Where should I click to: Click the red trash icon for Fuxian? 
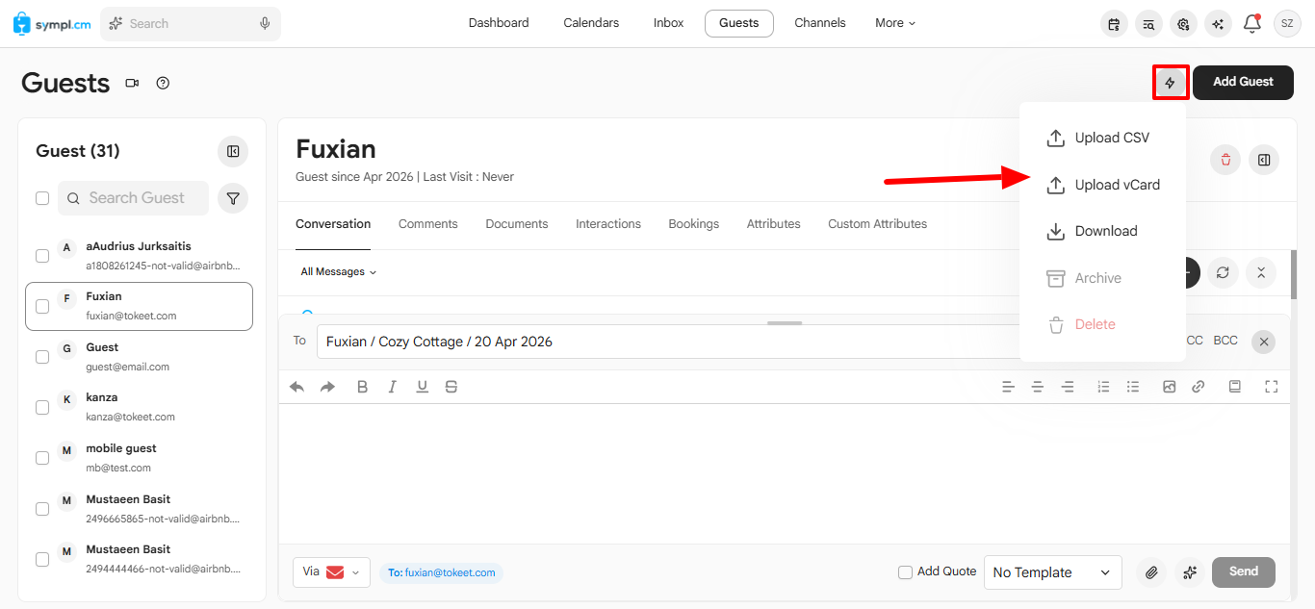tap(1225, 160)
